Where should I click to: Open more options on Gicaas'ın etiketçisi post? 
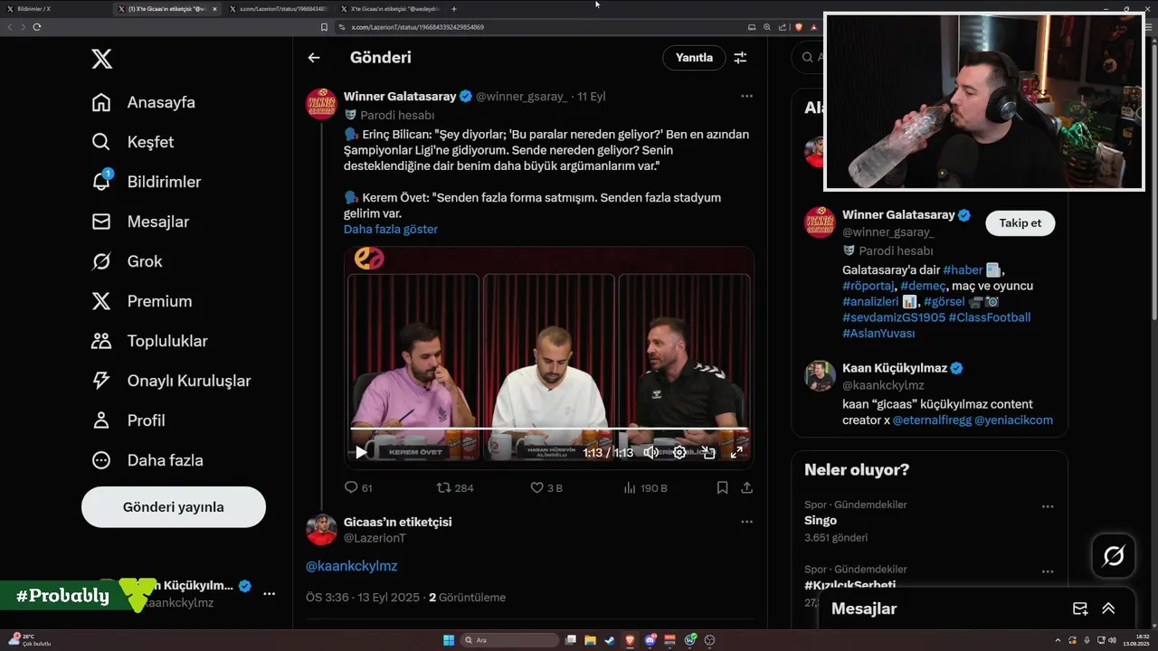(746, 522)
